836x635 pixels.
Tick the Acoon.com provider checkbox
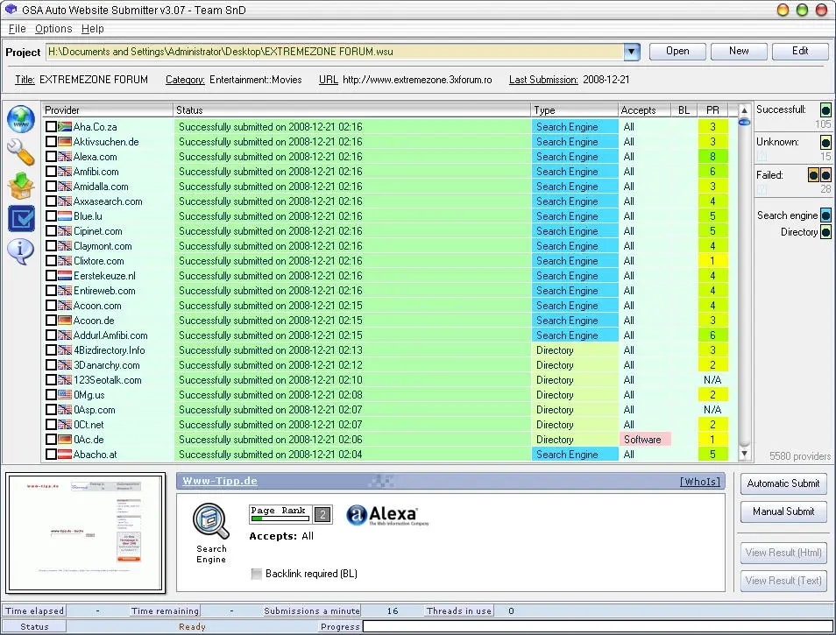click(51, 306)
